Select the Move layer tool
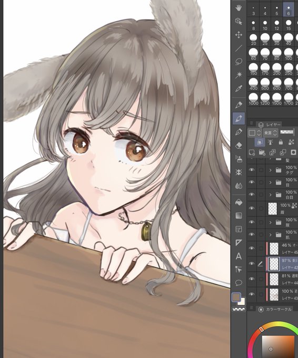Image resolution: width=298 pixels, height=358 pixels. [239, 35]
